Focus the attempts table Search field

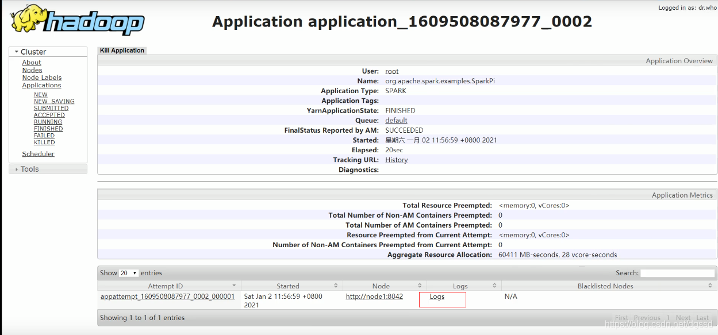(678, 273)
